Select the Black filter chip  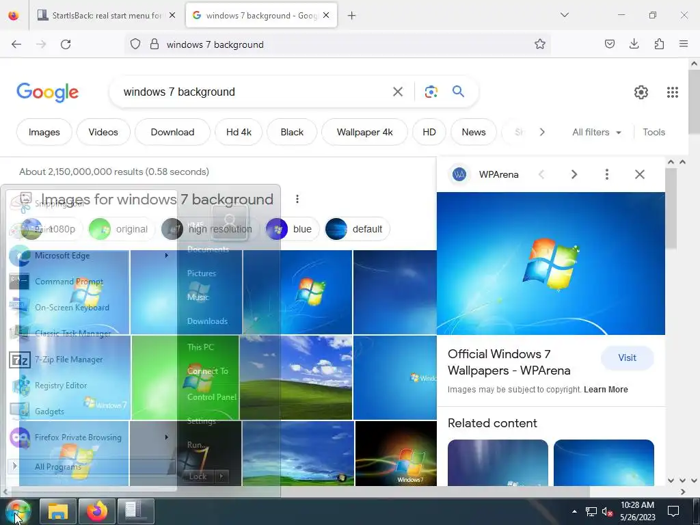(x=292, y=132)
